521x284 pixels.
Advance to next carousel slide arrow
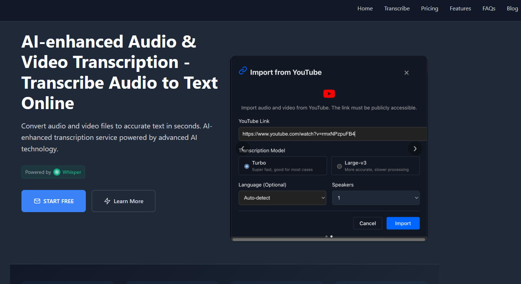pyautogui.click(x=415, y=148)
